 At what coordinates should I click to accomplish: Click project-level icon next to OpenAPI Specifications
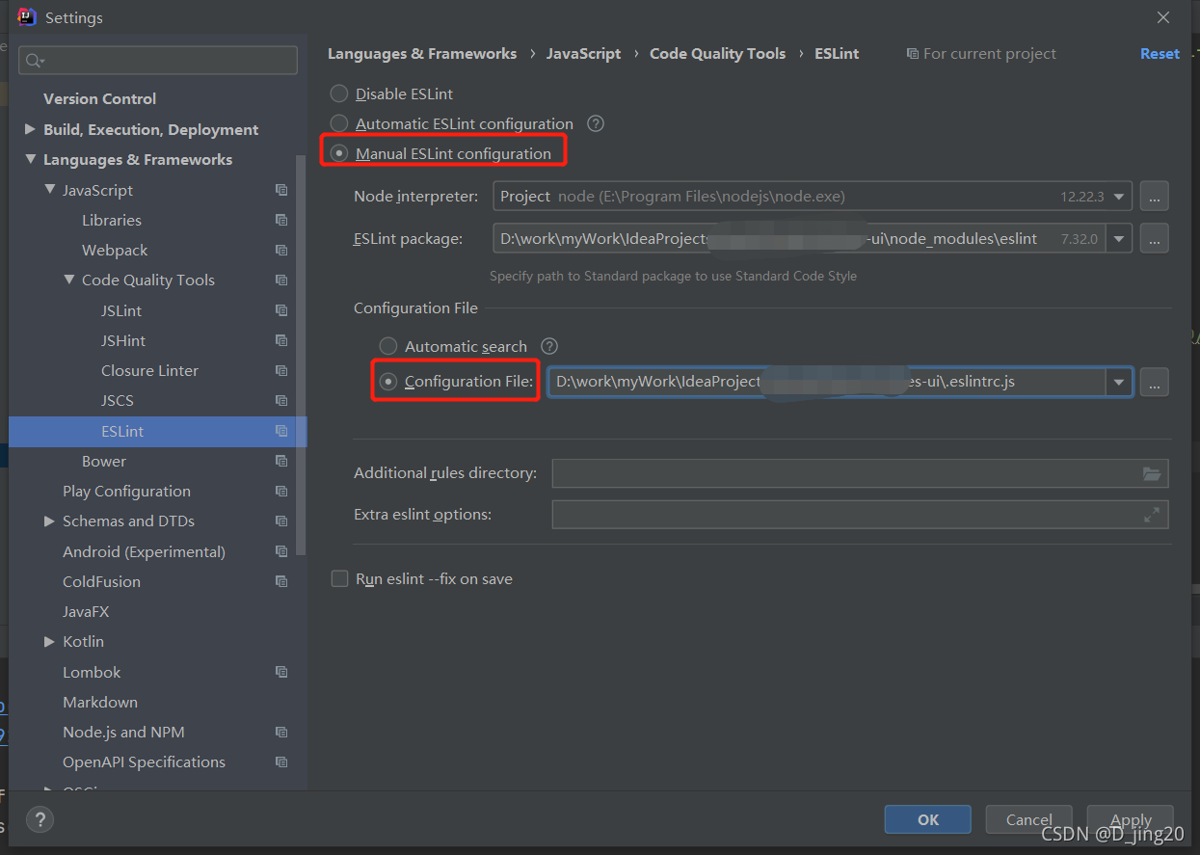281,761
